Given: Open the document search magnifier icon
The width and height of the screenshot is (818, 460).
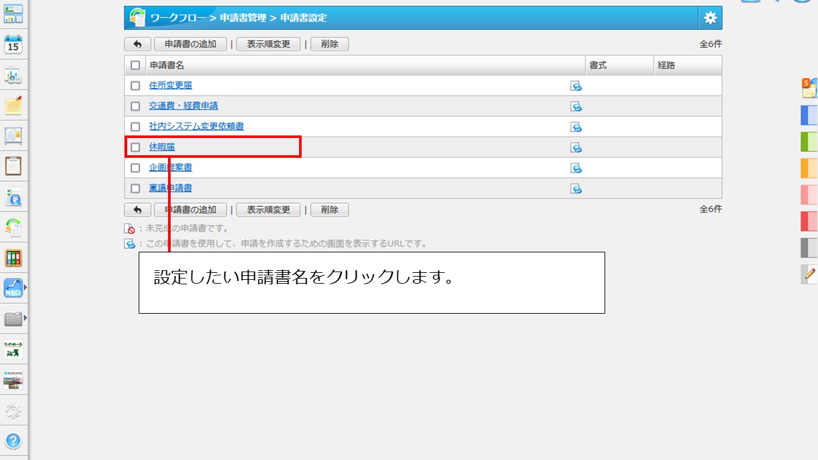Looking at the screenshot, I should (x=13, y=197).
